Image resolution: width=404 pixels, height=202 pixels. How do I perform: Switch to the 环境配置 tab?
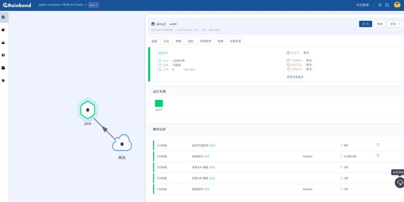(206, 41)
